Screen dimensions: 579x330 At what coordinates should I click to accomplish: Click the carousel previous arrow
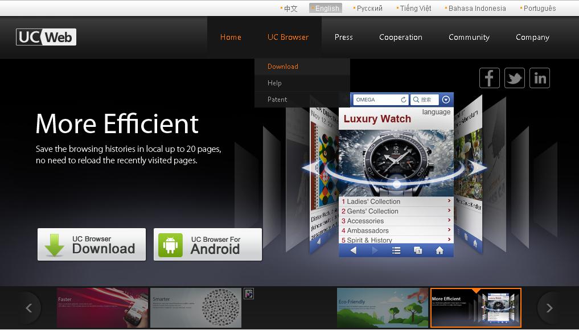29,308
